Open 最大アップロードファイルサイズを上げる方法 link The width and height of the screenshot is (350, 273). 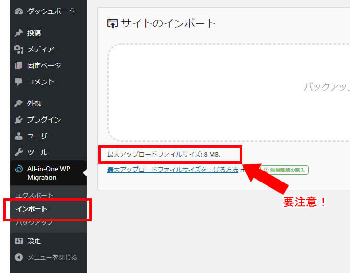tap(173, 170)
